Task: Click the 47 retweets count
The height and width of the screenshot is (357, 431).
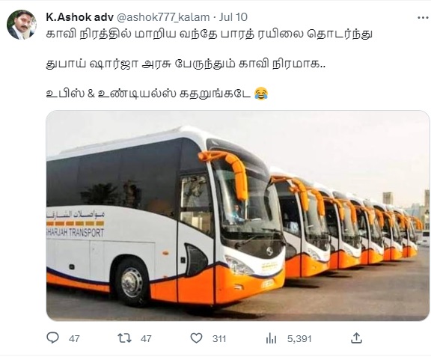Action: point(146,338)
